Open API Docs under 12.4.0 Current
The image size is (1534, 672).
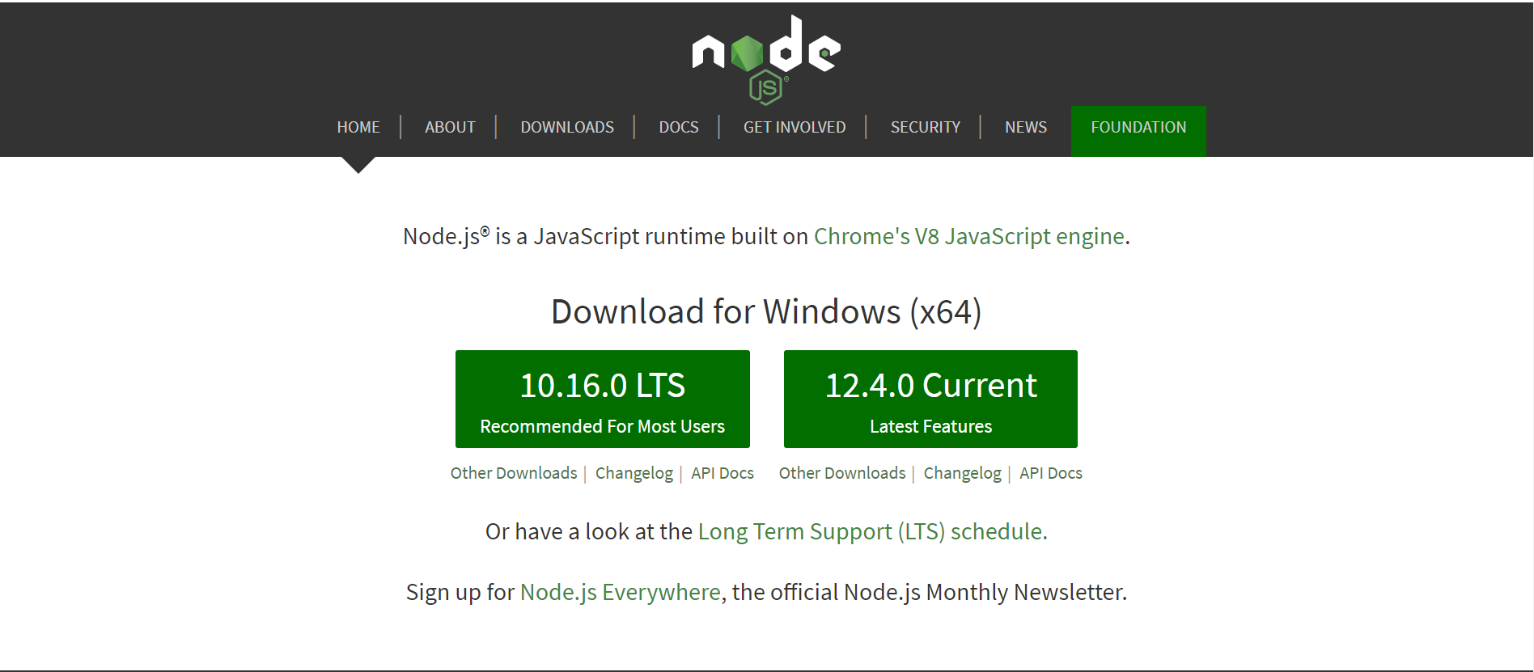[1051, 473]
